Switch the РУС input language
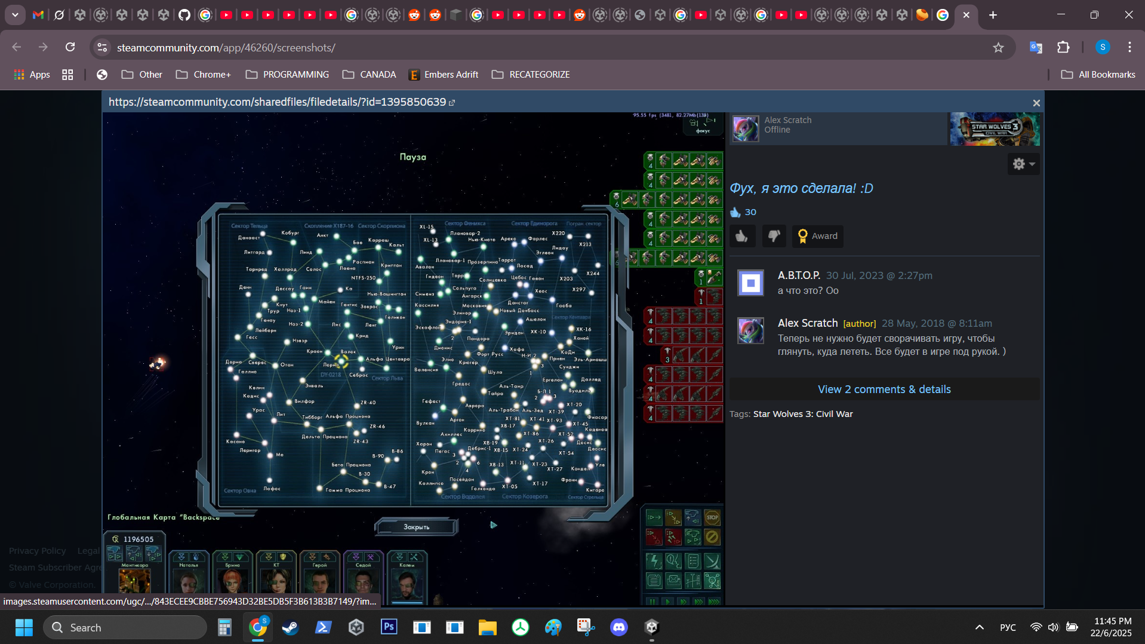Image resolution: width=1145 pixels, height=644 pixels. [x=1008, y=627]
